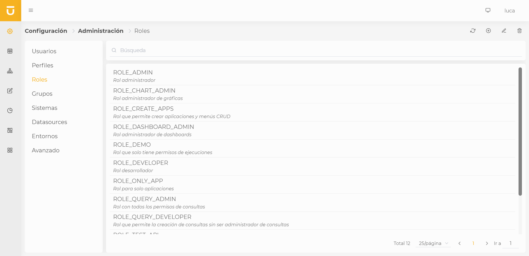Open the Datasources menu item
The image size is (529, 256).
point(50,122)
